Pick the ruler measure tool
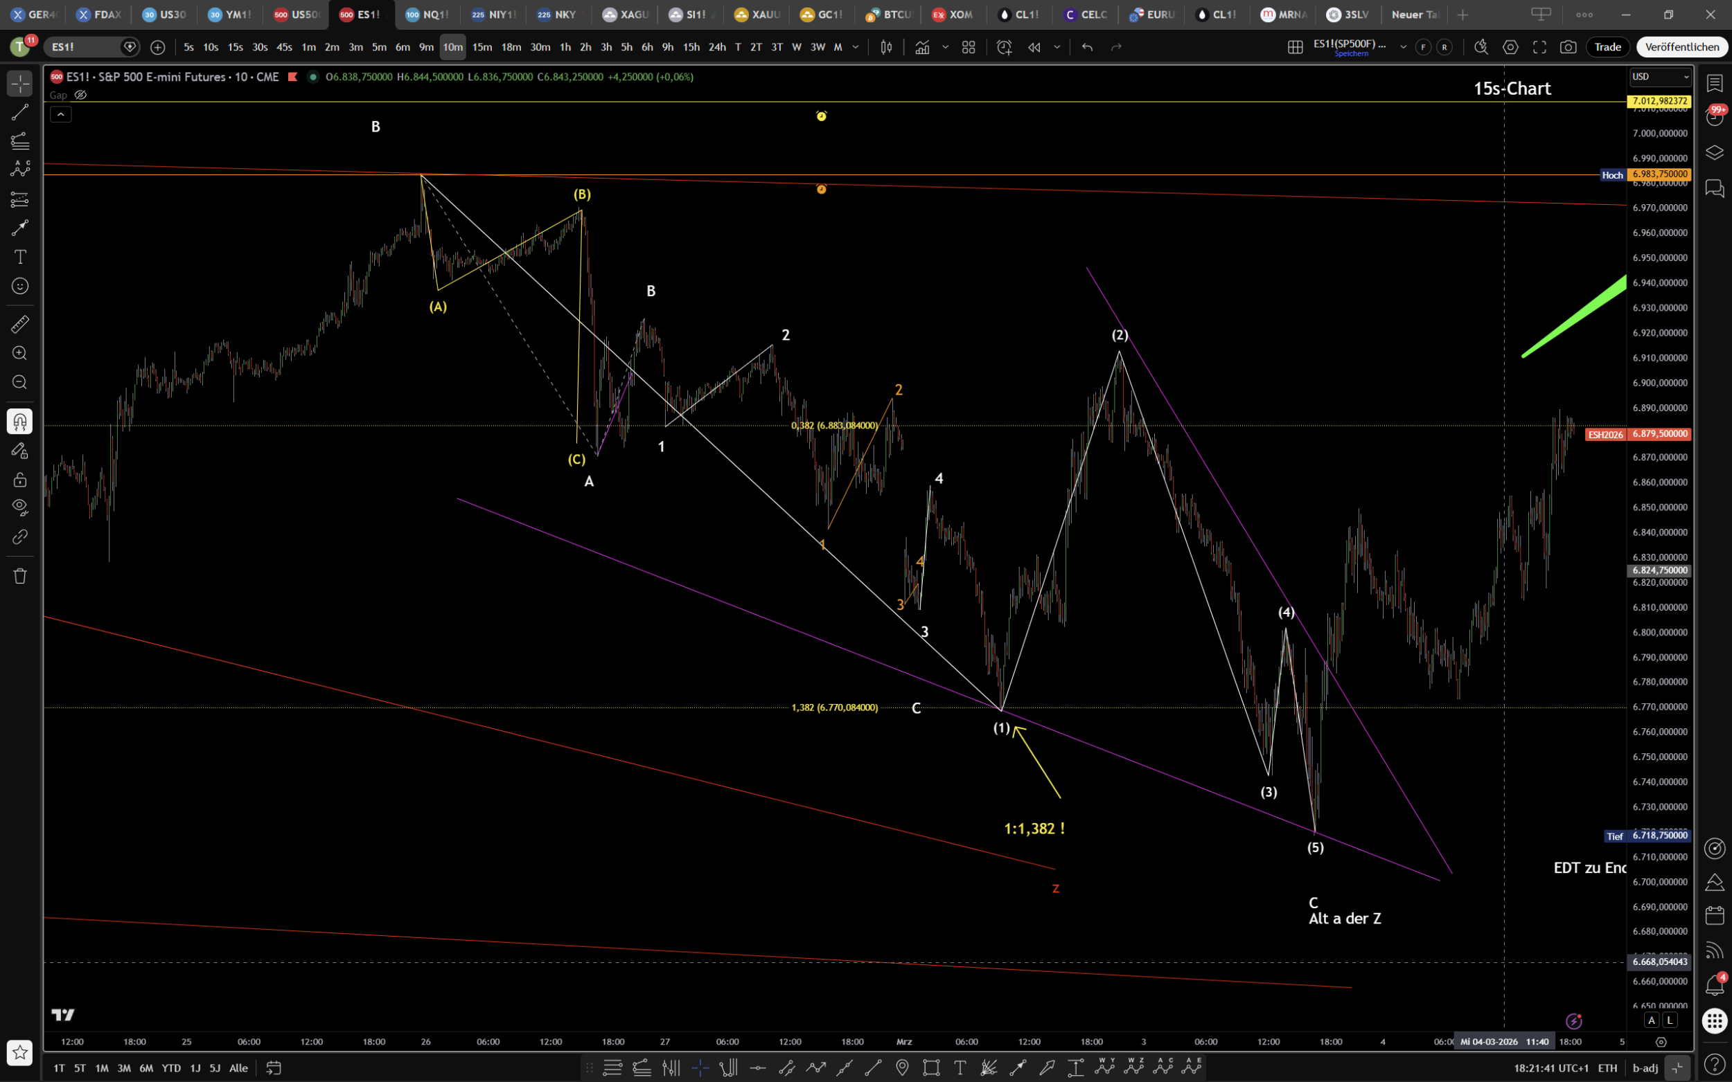 pyautogui.click(x=19, y=324)
